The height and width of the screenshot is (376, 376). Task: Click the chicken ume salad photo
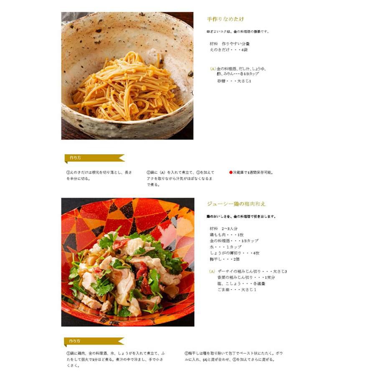click(x=128, y=262)
